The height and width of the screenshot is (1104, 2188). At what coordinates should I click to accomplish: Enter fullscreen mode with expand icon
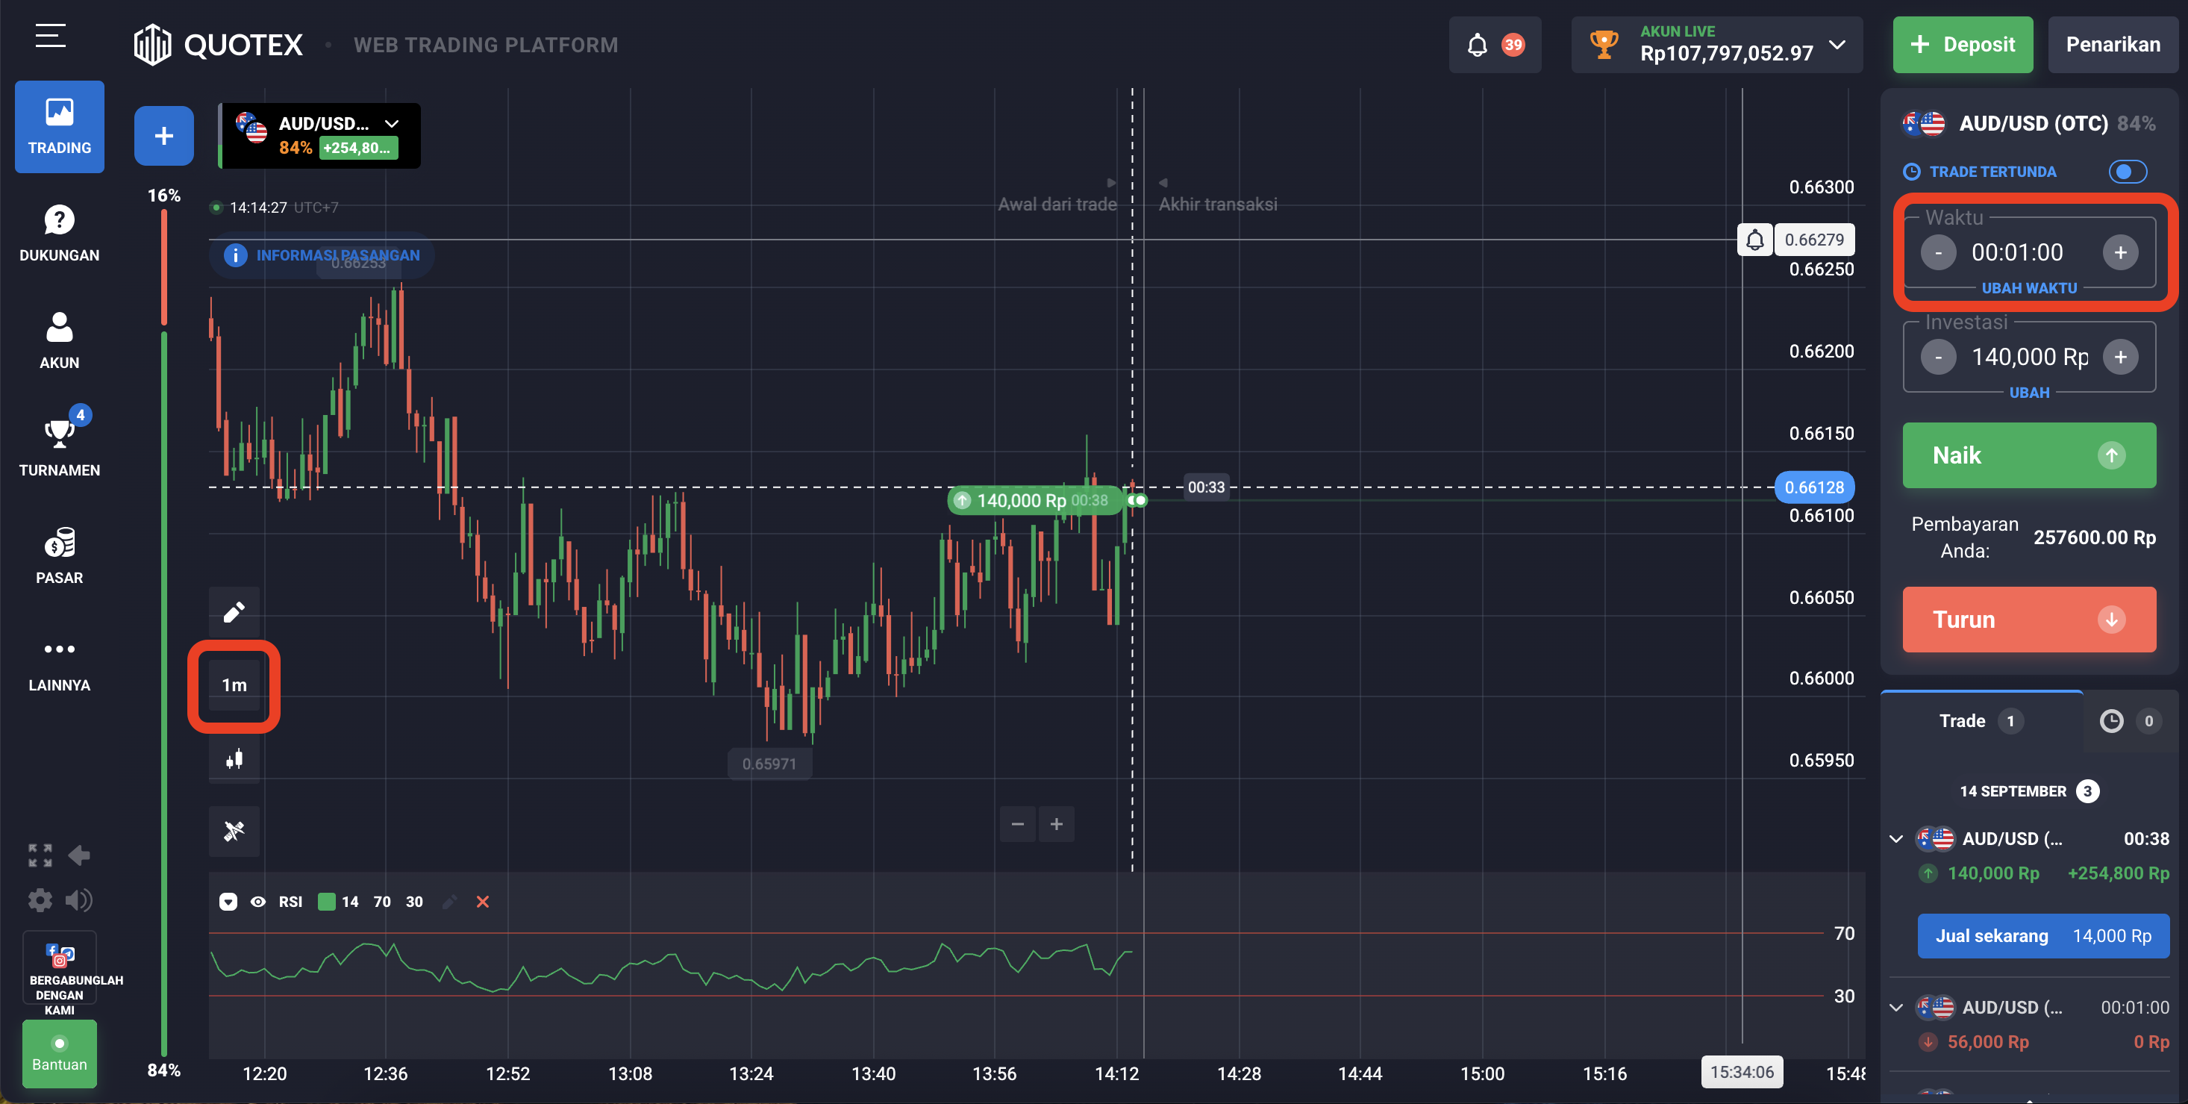pyautogui.click(x=40, y=855)
